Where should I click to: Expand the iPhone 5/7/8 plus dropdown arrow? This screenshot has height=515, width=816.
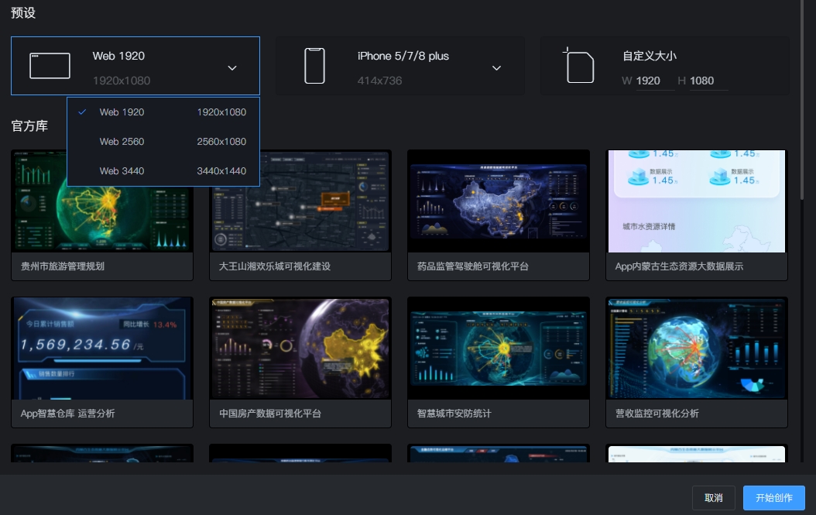496,68
